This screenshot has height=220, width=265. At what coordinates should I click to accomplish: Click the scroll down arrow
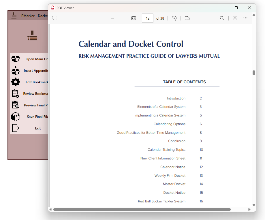[254, 205]
